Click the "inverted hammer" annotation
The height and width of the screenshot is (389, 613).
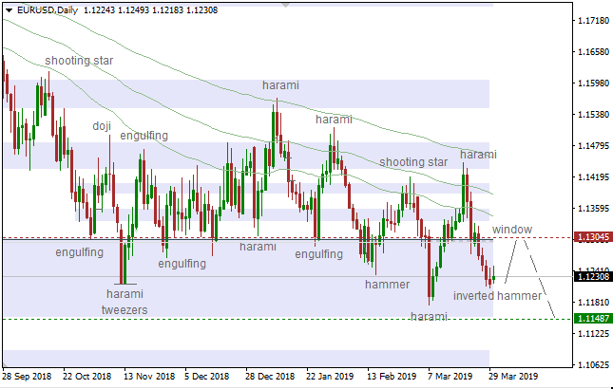pyautogui.click(x=496, y=296)
